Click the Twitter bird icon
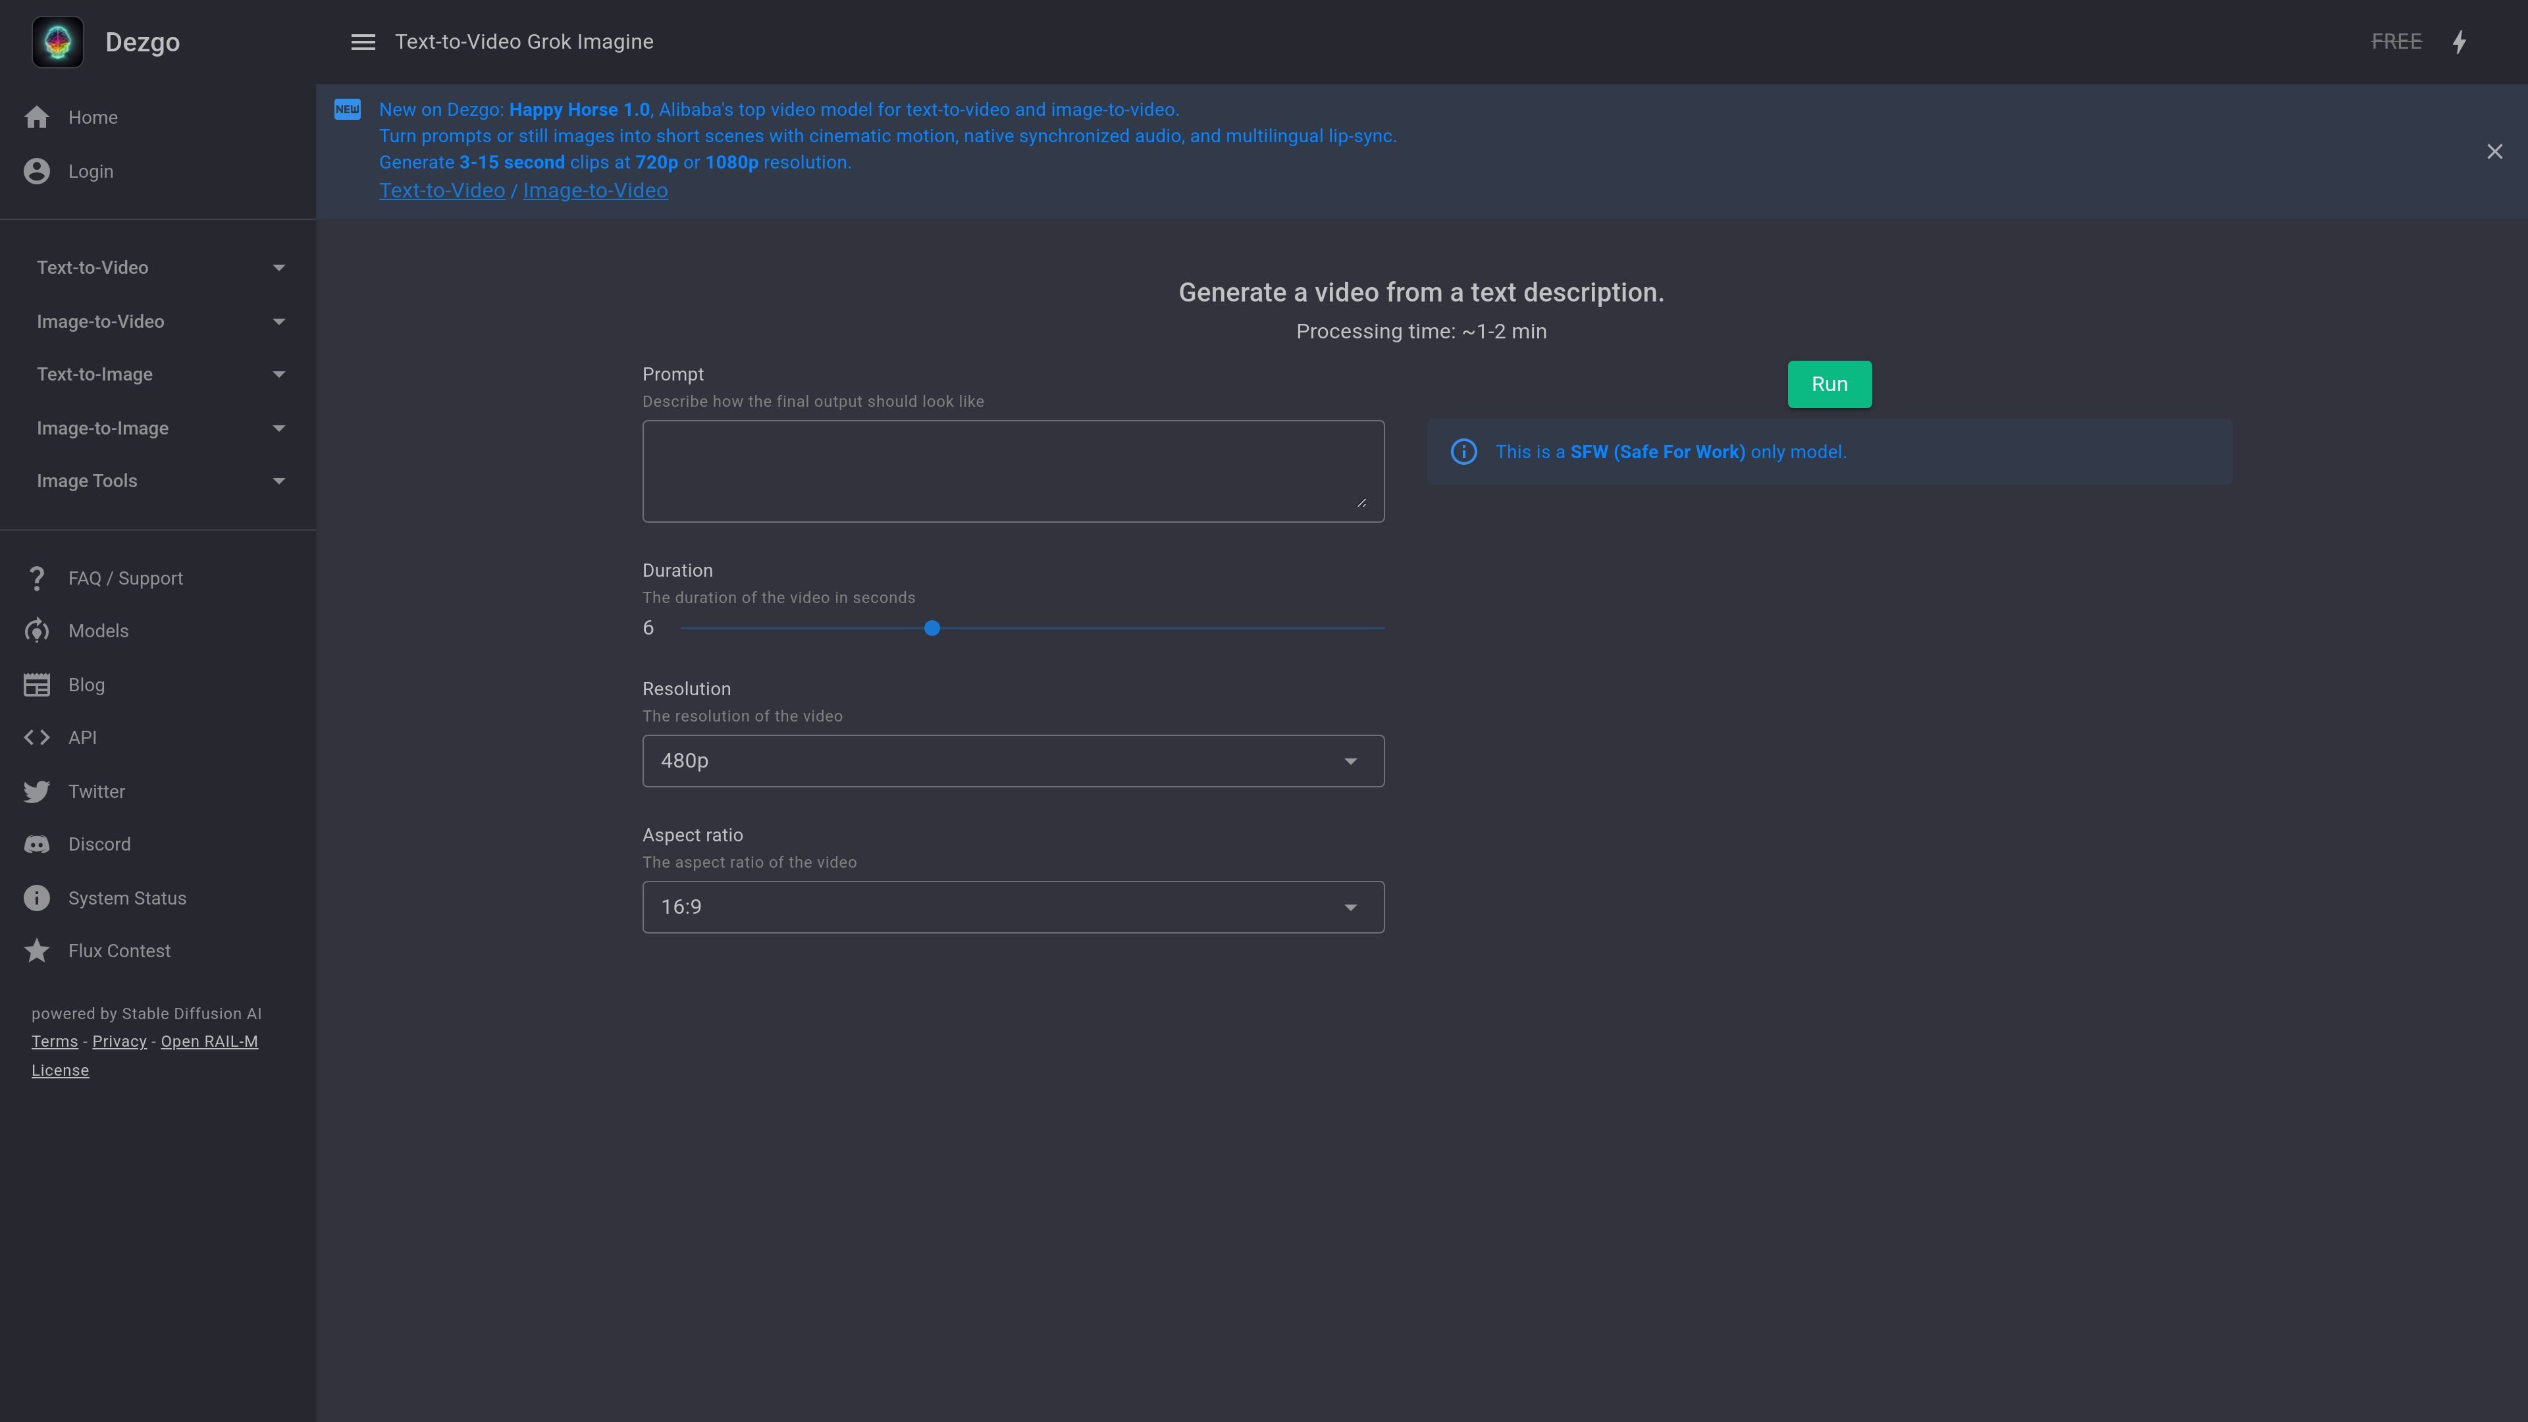Image resolution: width=2528 pixels, height=1422 pixels. 38,792
